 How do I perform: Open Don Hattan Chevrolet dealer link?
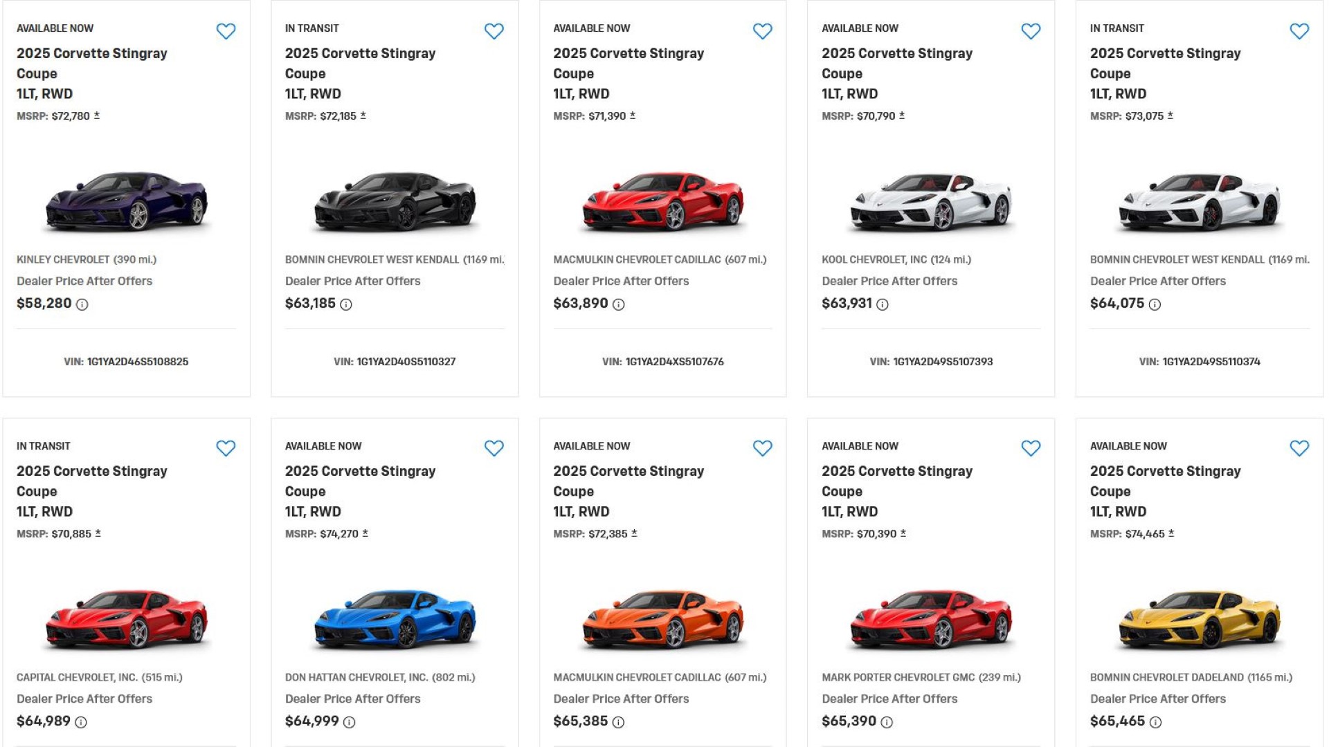356,677
